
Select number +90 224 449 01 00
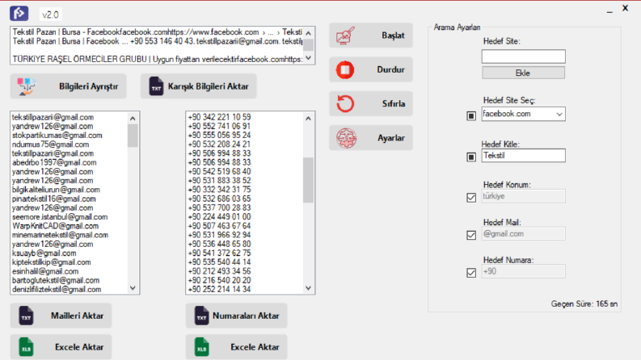click(219, 217)
